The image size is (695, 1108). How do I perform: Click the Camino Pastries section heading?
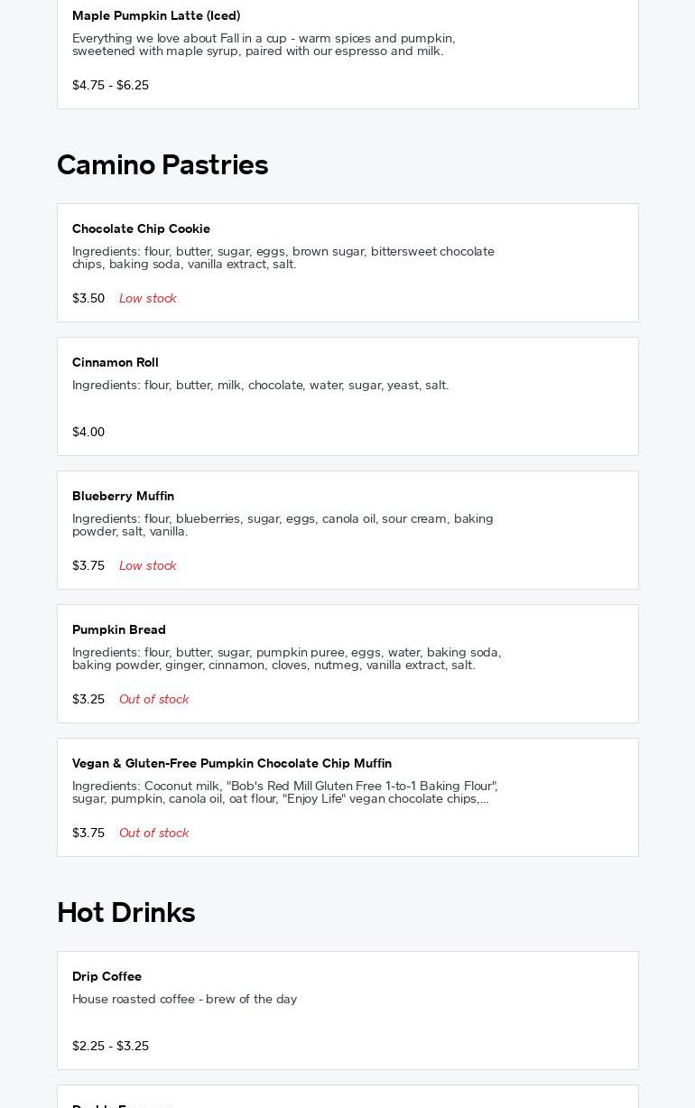162,164
